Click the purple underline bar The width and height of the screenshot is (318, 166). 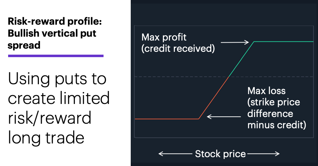coord(56,56)
